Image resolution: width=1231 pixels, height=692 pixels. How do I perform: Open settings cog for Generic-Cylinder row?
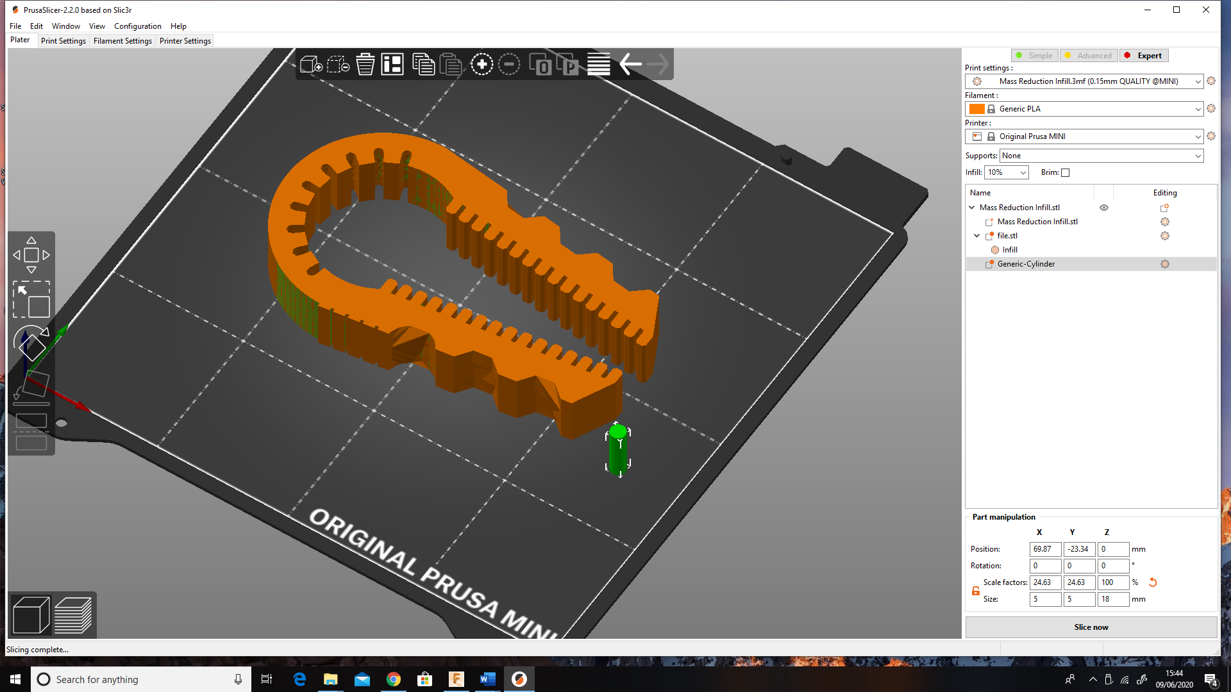click(1165, 264)
